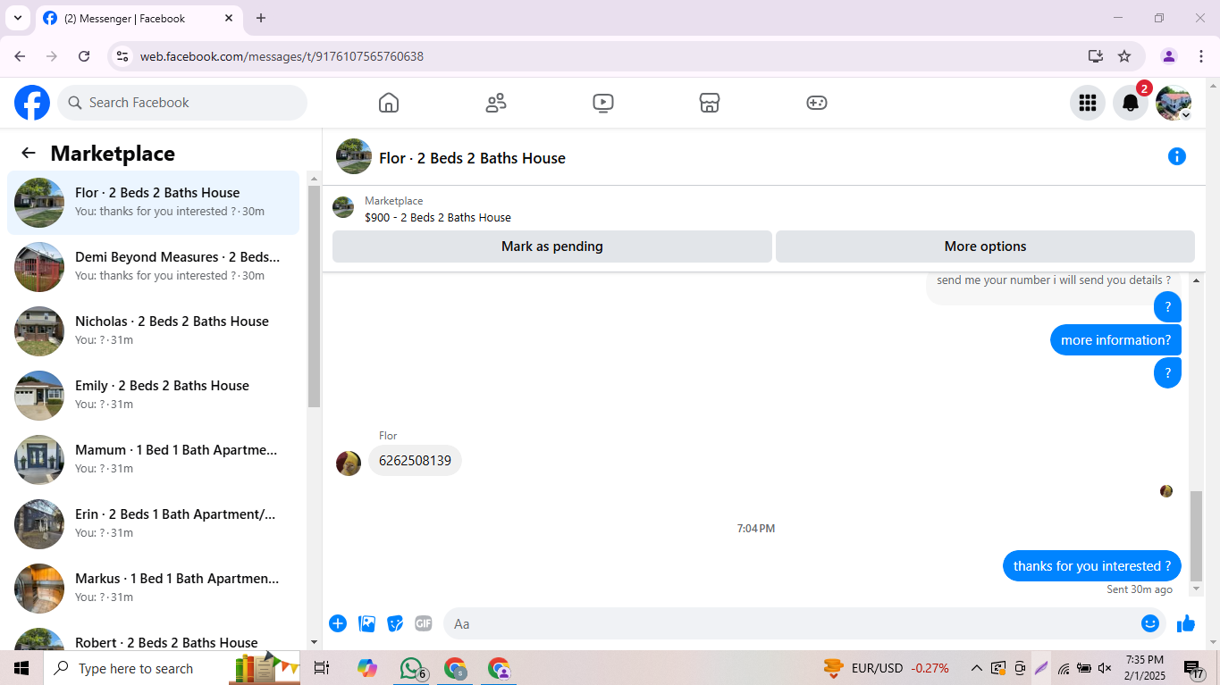Open the Facebook apps grid menu
This screenshot has width=1220, height=685.
(1088, 103)
